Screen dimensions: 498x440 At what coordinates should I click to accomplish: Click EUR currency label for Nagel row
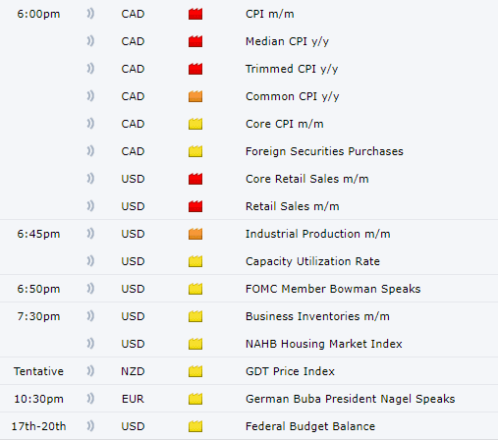133,399
